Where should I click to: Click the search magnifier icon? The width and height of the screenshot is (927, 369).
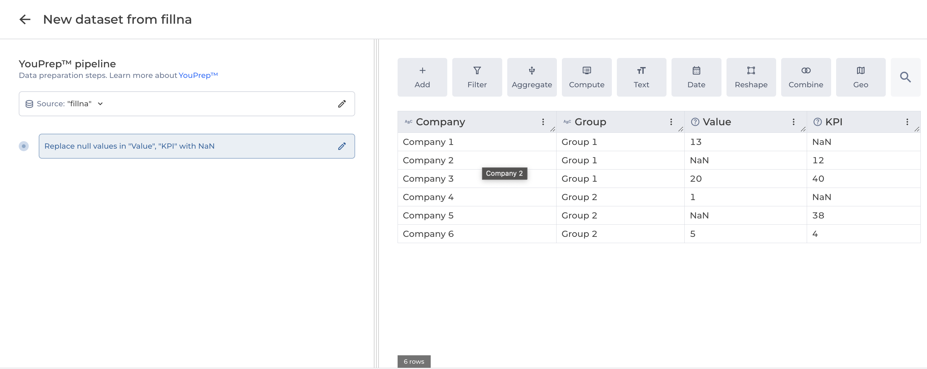905,77
